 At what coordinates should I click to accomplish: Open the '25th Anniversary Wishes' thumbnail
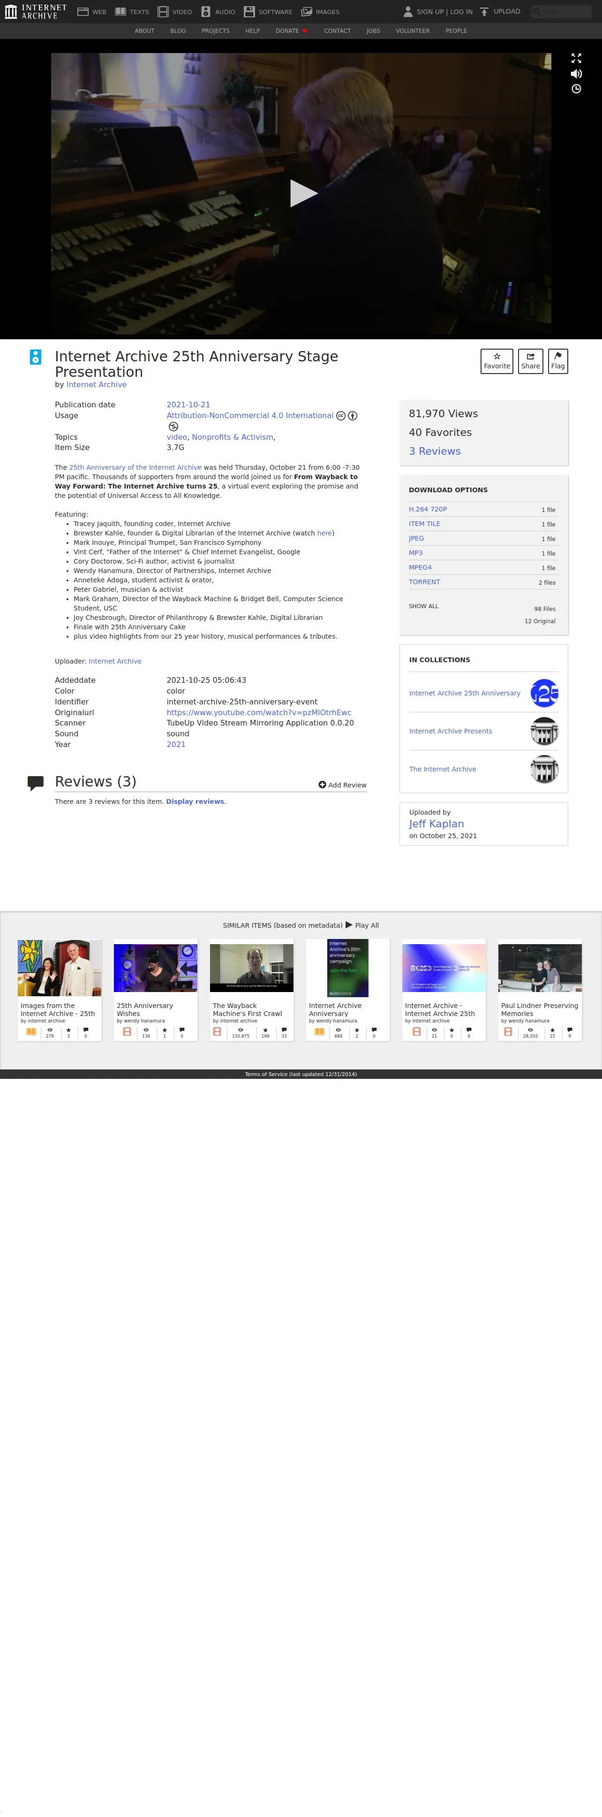click(156, 968)
